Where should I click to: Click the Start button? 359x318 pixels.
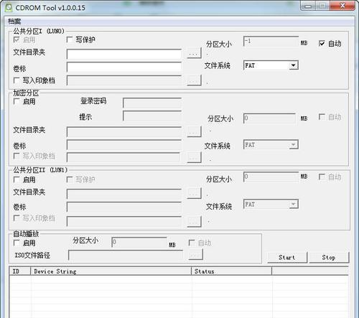[x=287, y=258]
